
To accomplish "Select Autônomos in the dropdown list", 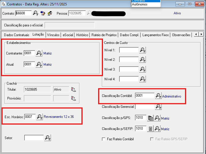I will 140,5.
